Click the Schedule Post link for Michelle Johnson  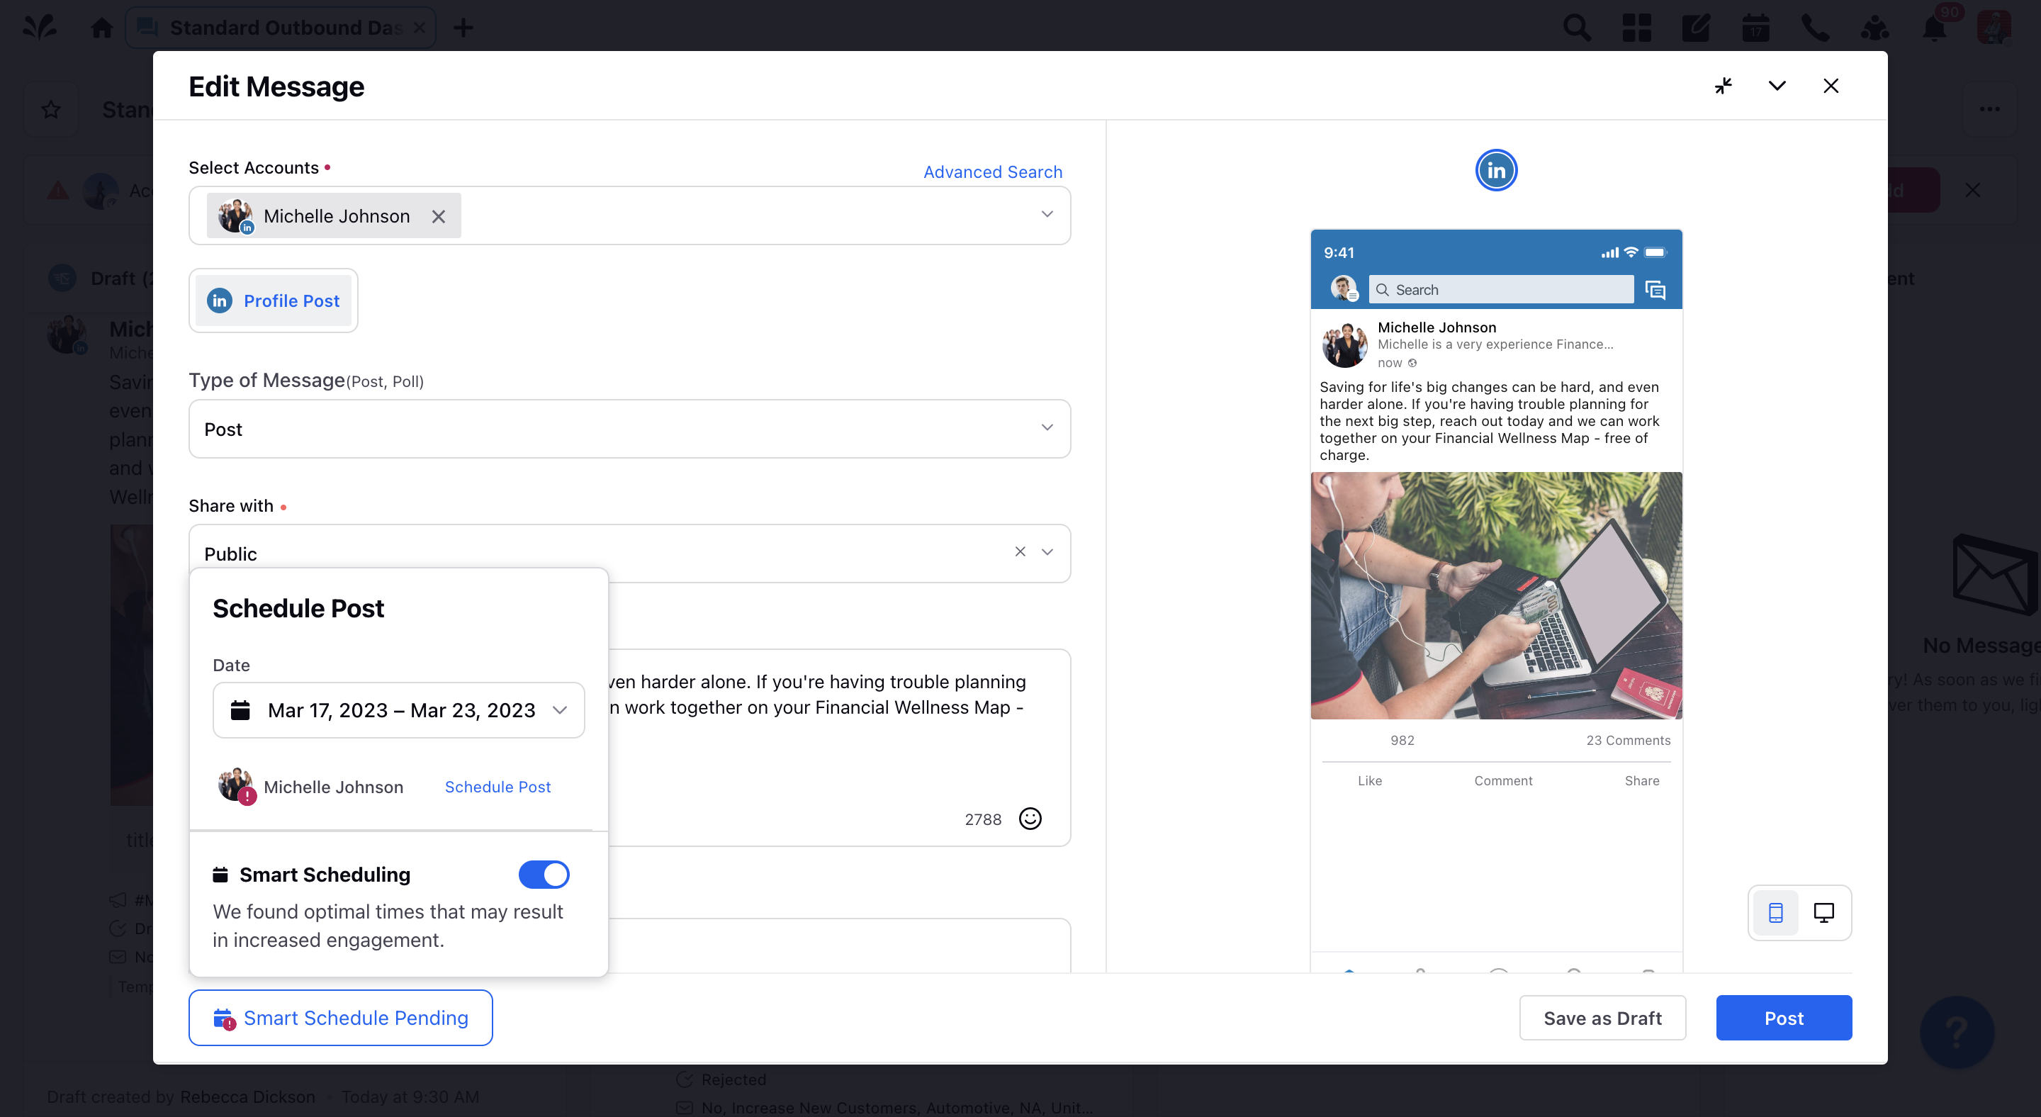tap(498, 787)
